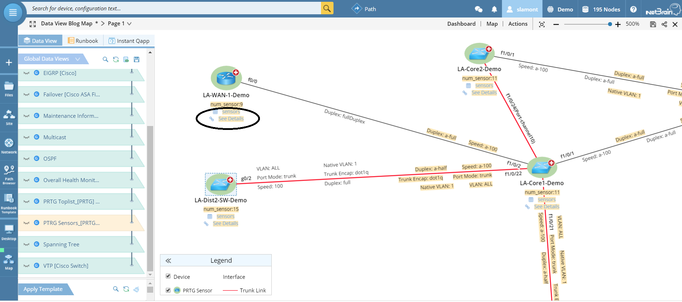
Task: Open the chat messages icon
Action: (x=478, y=9)
